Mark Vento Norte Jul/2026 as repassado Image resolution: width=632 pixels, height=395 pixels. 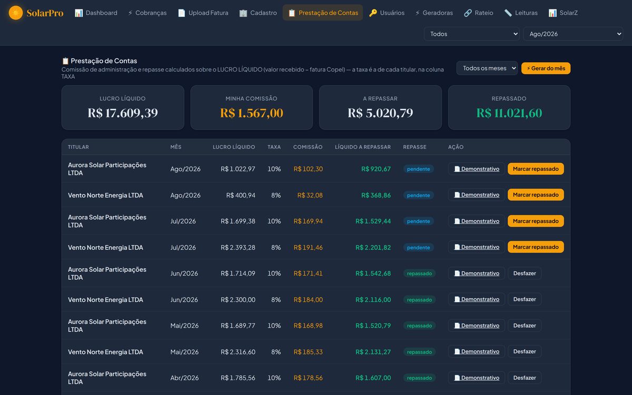(x=536, y=247)
